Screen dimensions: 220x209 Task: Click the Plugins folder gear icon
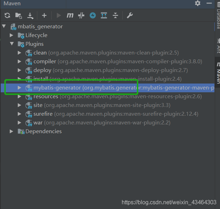21,44
